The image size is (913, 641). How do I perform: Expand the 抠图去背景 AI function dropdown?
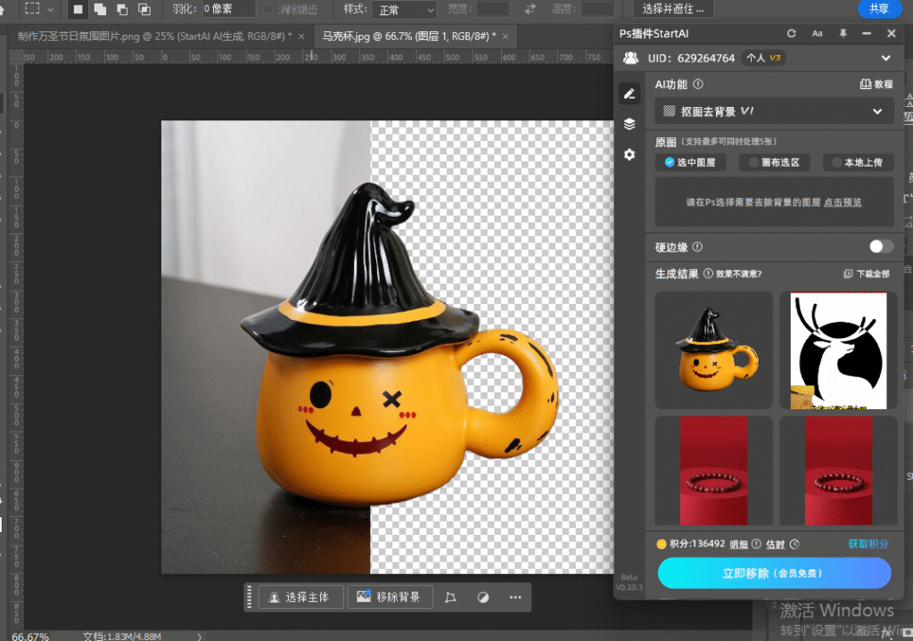click(x=773, y=111)
